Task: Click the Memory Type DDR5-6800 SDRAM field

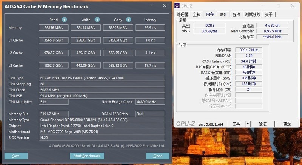Action: coord(102,120)
